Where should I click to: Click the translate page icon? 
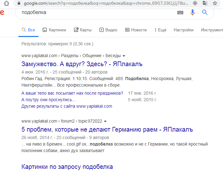point(205,3)
